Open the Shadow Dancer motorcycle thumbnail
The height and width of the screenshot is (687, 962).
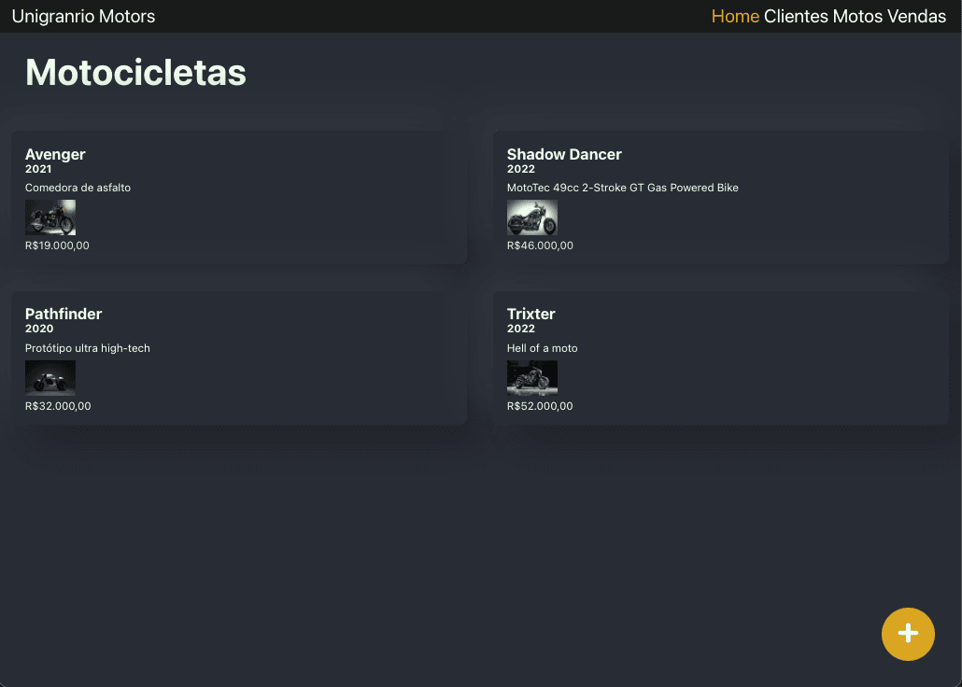click(x=532, y=217)
